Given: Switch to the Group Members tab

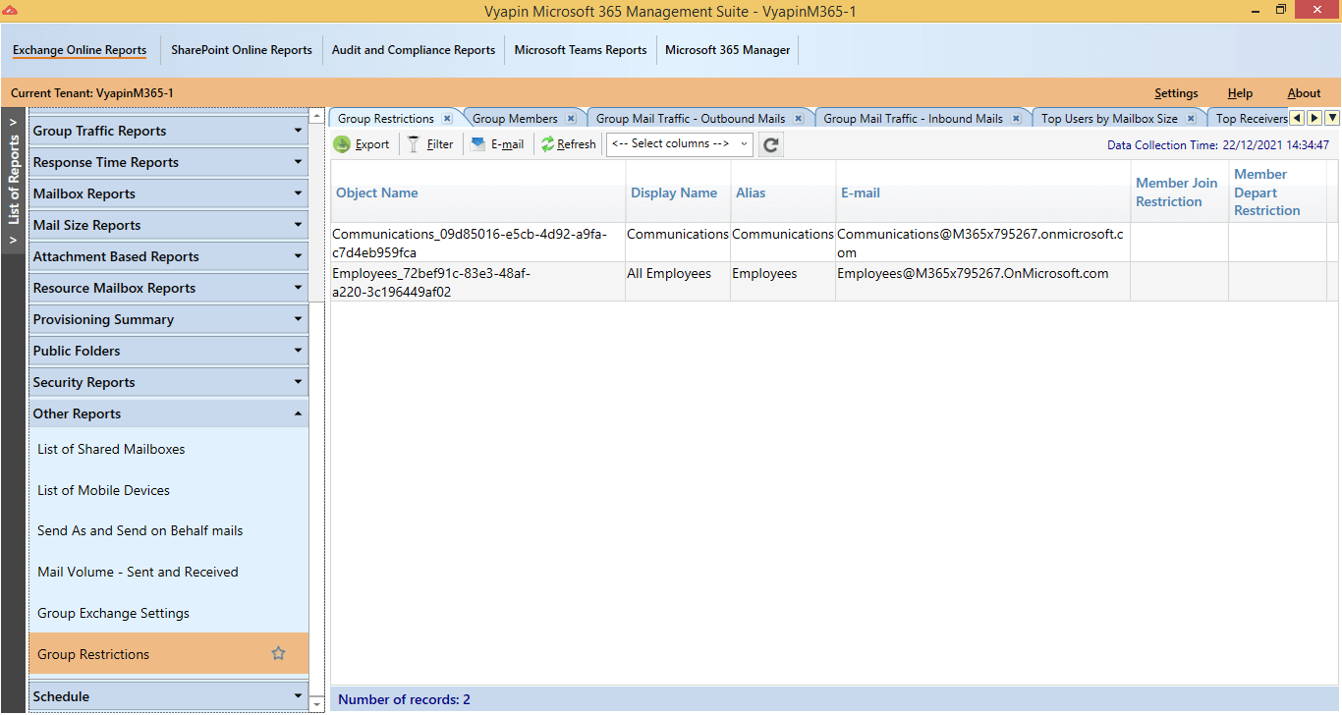Looking at the screenshot, I should [515, 118].
